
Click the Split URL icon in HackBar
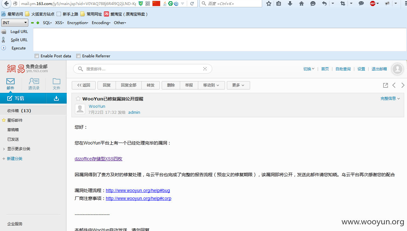pos(3,40)
